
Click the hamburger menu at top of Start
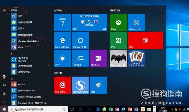coord(4,10)
